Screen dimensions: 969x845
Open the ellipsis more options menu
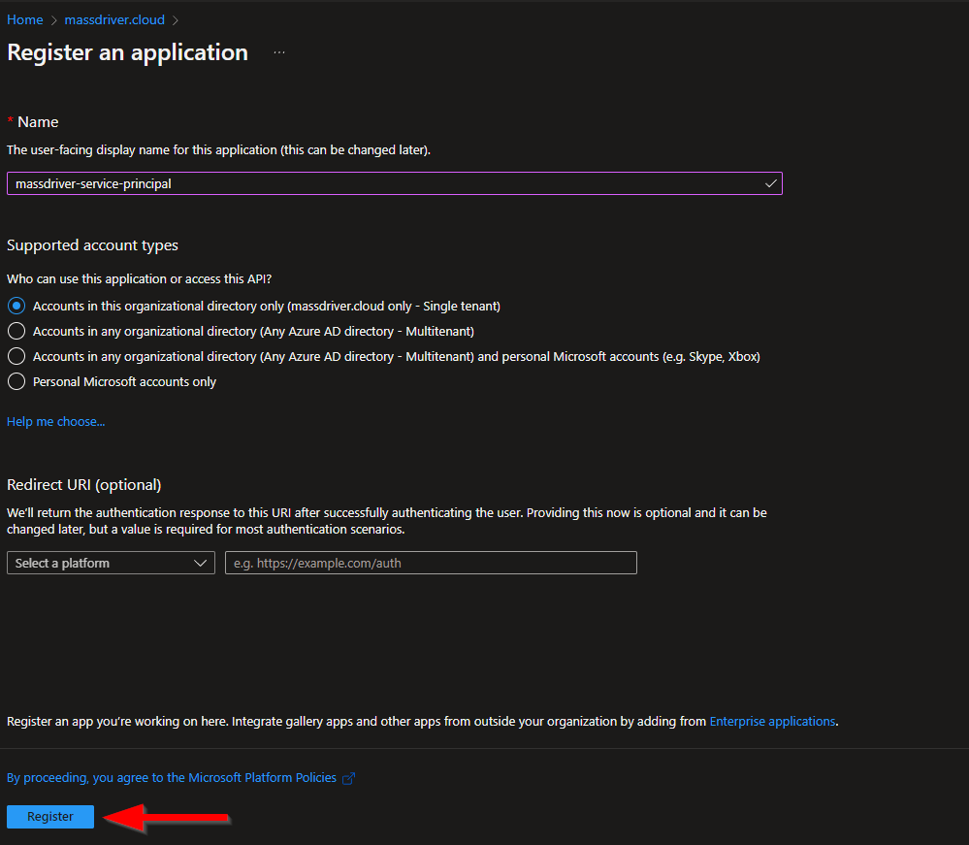click(x=279, y=52)
